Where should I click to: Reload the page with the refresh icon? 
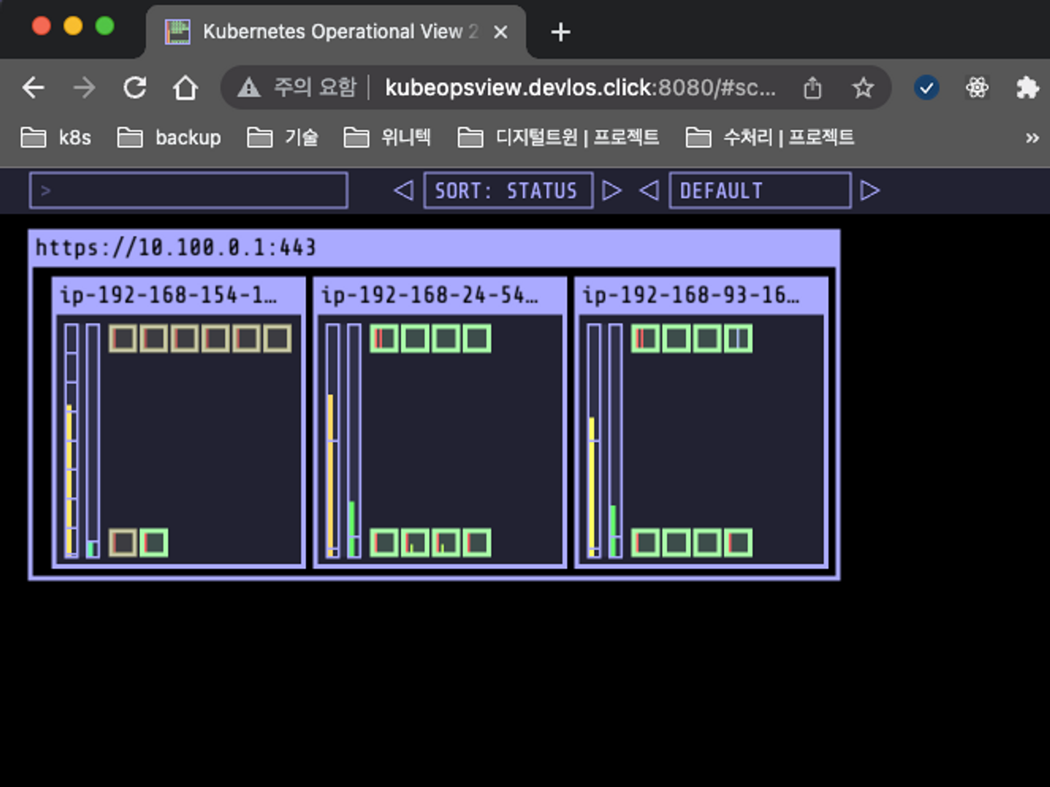point(135,88)
